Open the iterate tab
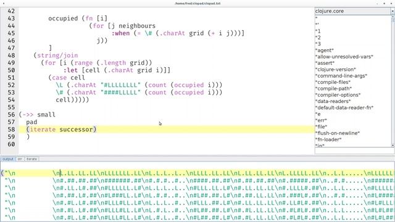The width and height of the screenshot is (395, 222). (x=31, y=159)
